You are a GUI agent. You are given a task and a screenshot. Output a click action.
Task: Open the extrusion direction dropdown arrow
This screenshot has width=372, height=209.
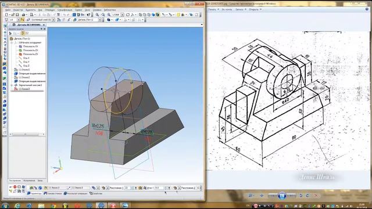(x=98, y=188)
